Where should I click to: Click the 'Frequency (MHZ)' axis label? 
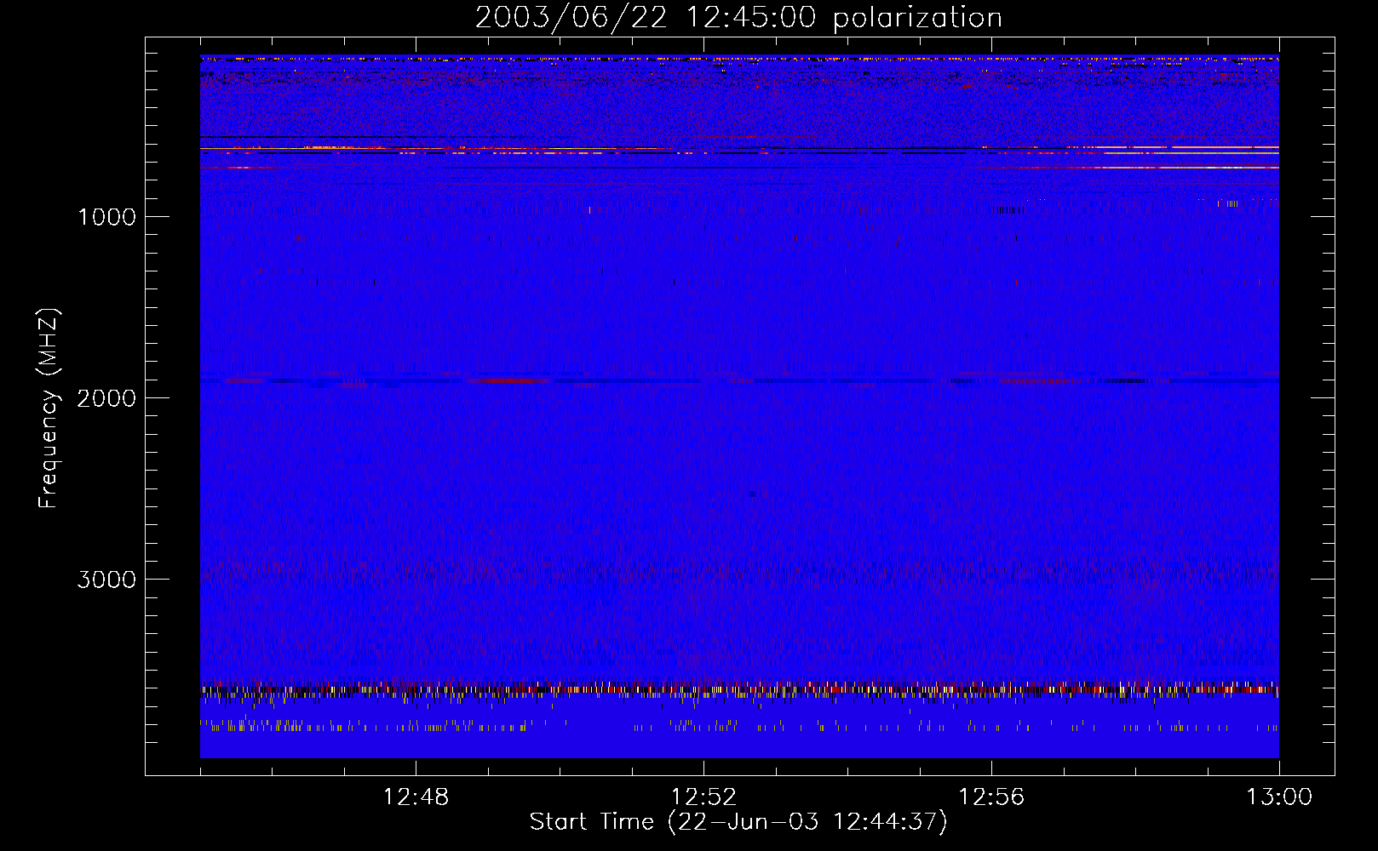pos(49,408)
